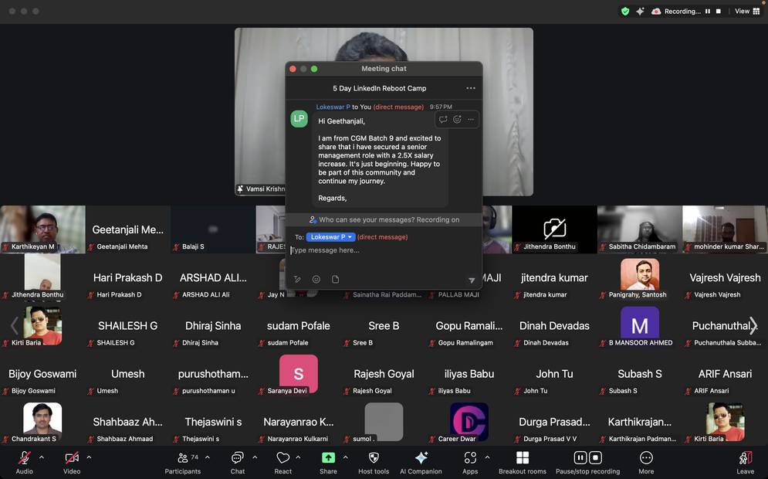This screenshot has height=479, width=768.
Task: Expand apps options arrow beside Apps
Action: coord(487,457)
